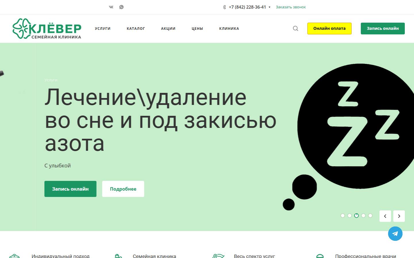Click the Лечение\удаление во сне banner heading
The image size is (414, 258).
click(x=160, y=120)
